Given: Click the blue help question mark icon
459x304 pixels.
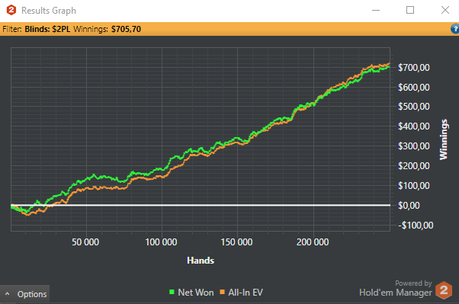Looking at the screenshot, I should click(x=455, y=29).
